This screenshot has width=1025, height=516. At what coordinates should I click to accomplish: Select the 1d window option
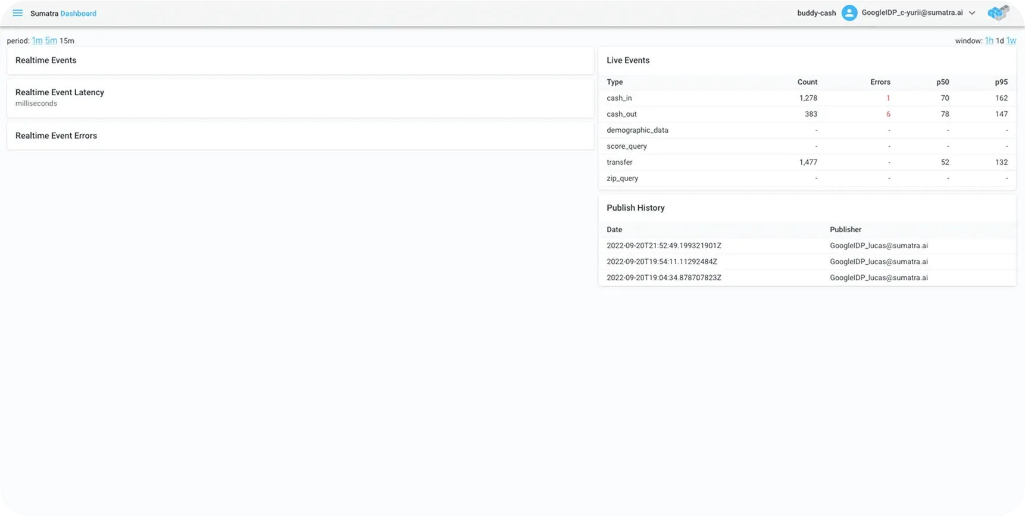coord(1000,40)
